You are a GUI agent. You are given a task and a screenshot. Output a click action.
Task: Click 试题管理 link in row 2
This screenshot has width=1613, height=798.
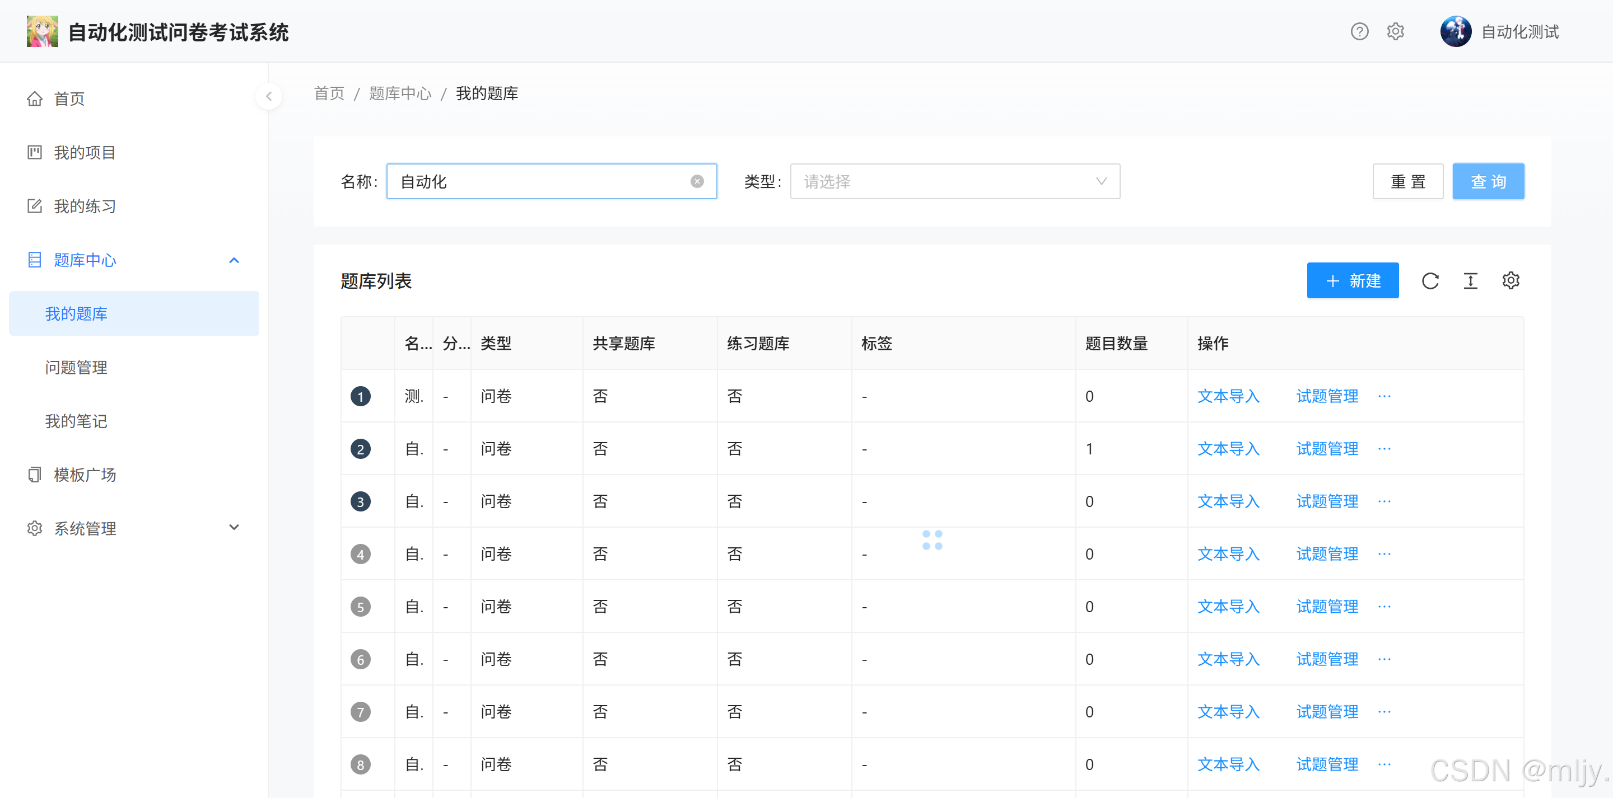[1326, 449]
